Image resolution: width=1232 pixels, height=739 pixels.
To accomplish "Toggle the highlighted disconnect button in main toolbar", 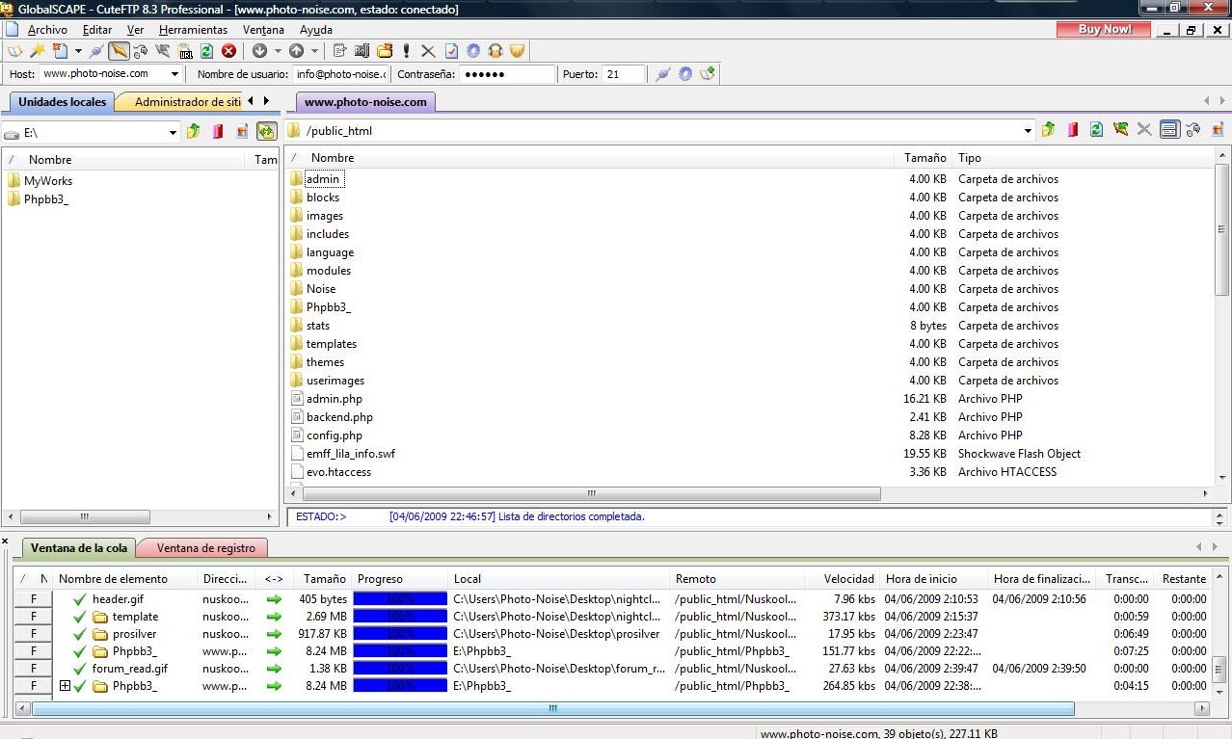I will pyautogui.click(x=119, y=51).
